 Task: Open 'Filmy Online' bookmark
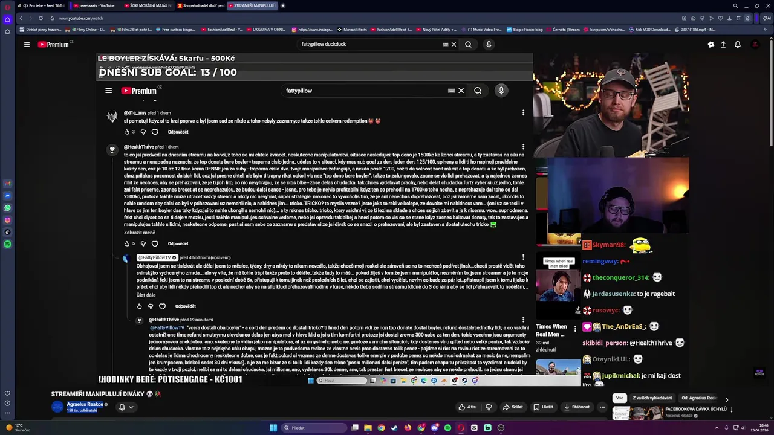tap(85, 30)
